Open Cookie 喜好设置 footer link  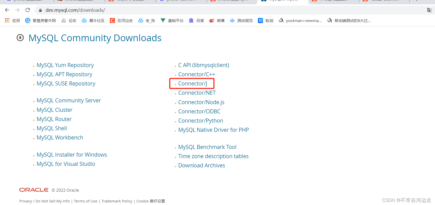point(151,201)
